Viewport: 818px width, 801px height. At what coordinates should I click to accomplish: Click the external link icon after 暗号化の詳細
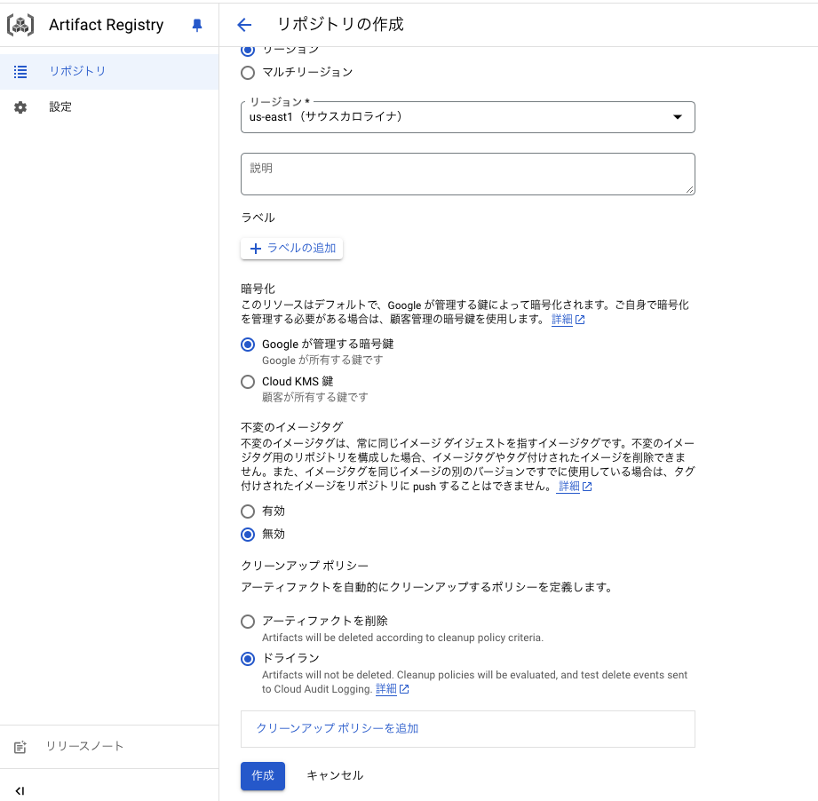point(582,321)
